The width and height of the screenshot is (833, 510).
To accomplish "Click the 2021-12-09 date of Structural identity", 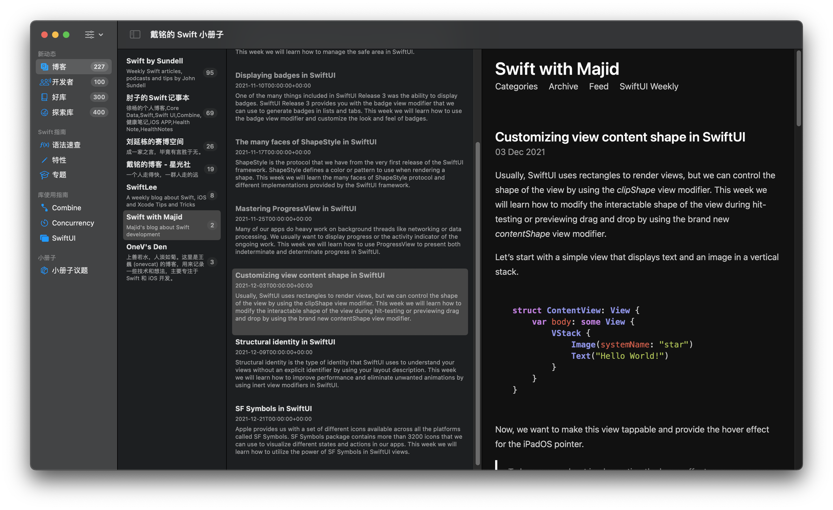I will click(x=274, y=352).
